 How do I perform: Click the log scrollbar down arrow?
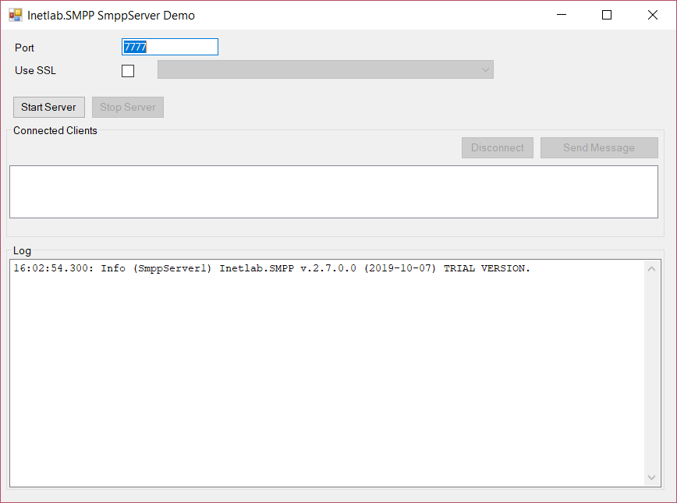tap(652, 477)
